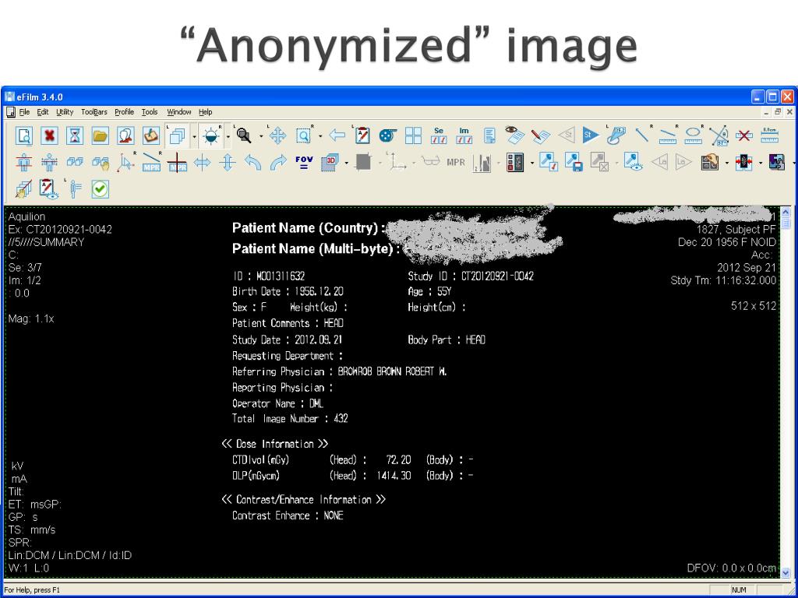The width and height of the screenshot is (798, 598).
Task: Click the patient silhouette with red lines icon
Action: 24,163
